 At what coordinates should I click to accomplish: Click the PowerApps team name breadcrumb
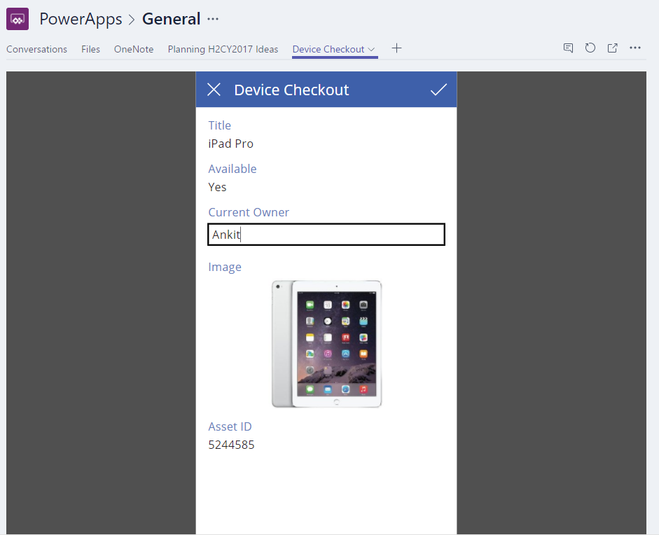pos(81,19)
